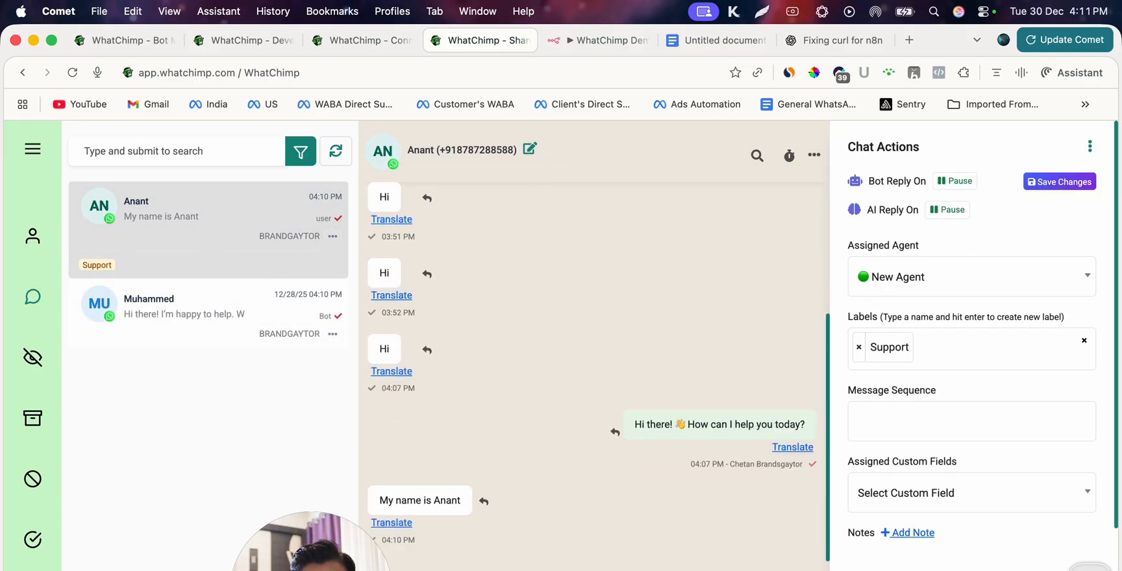Translate the 04:07 PM Hi message

(x=392, y=371)
